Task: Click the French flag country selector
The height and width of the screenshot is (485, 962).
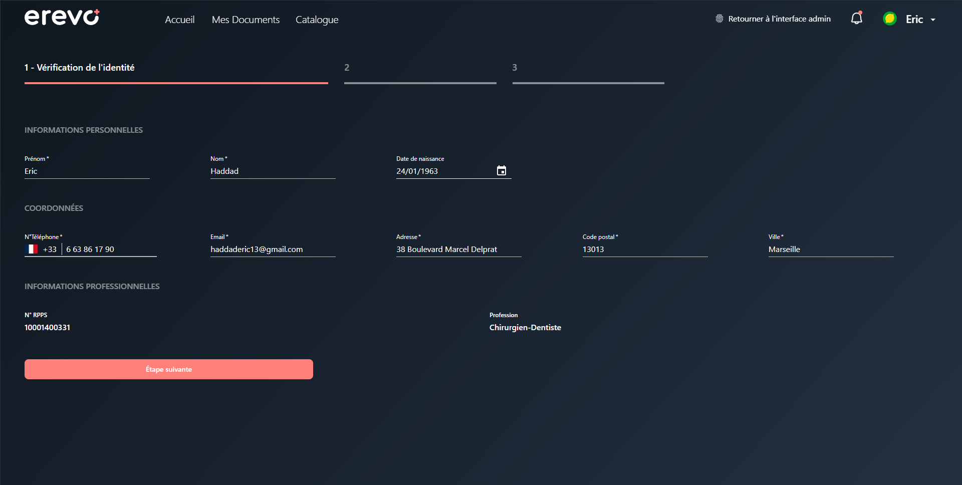Action: (32, 249)
